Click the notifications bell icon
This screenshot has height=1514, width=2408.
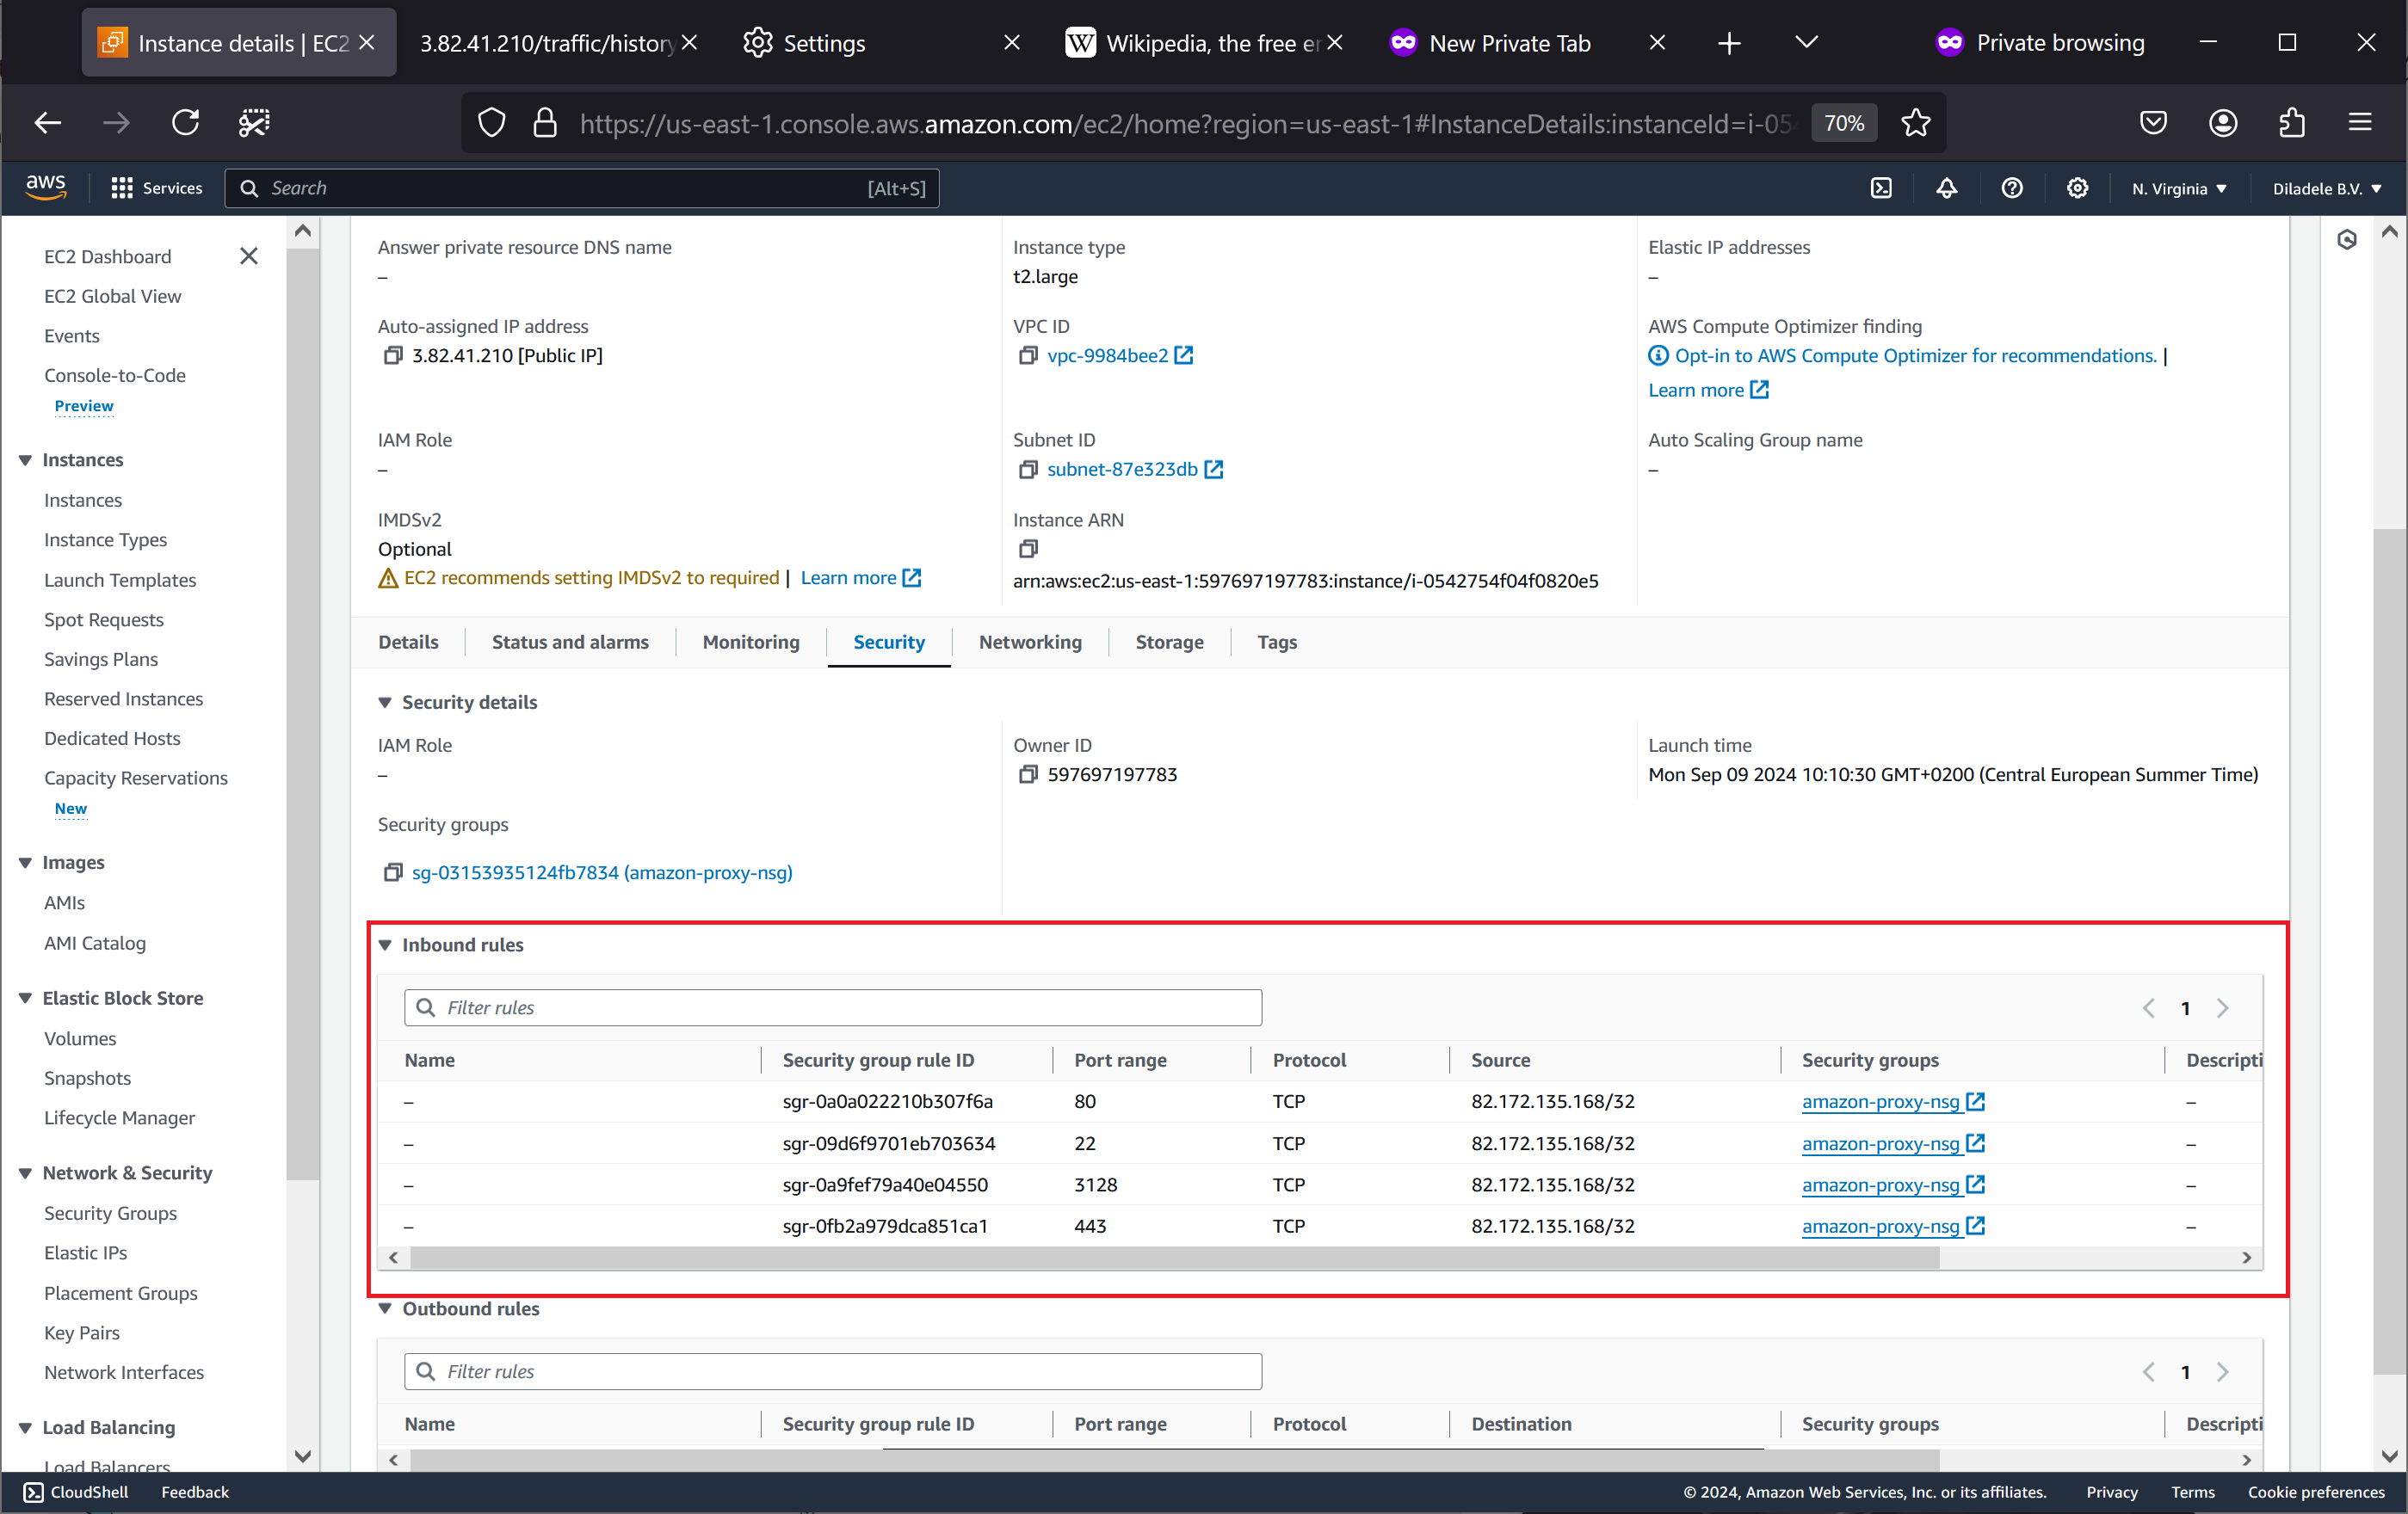click(1946, 188)
